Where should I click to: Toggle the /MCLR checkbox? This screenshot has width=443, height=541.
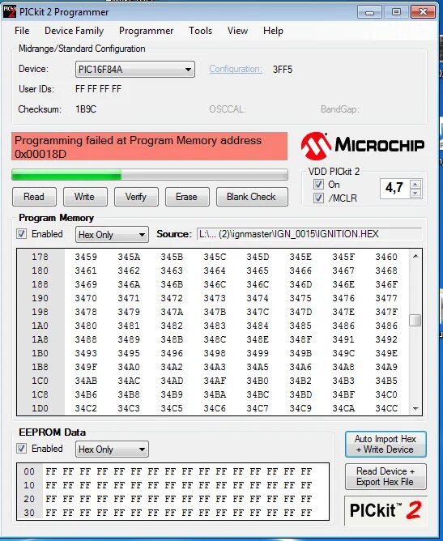coord(318,198)
